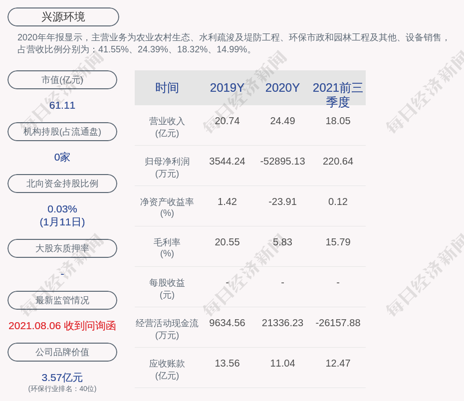Click the 12.47 accounts receivable cell
Image resolution: width=464 pixels, height=401 pixels.
[338, 364]
